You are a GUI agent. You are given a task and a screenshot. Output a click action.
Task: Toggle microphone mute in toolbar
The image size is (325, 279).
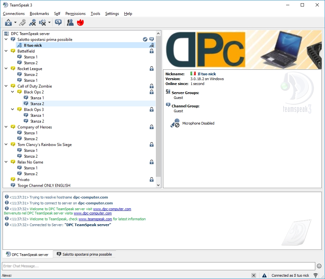click(x=32, y=22)
